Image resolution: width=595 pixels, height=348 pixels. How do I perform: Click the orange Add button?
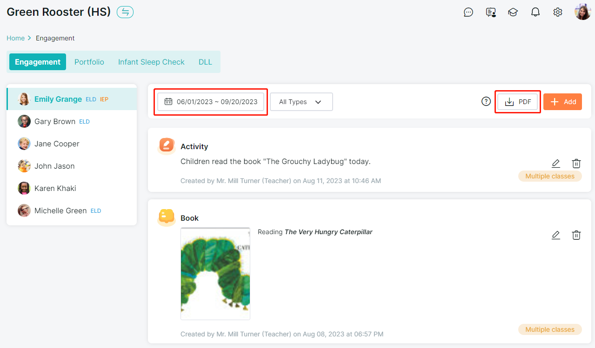(x=562, y=102)
